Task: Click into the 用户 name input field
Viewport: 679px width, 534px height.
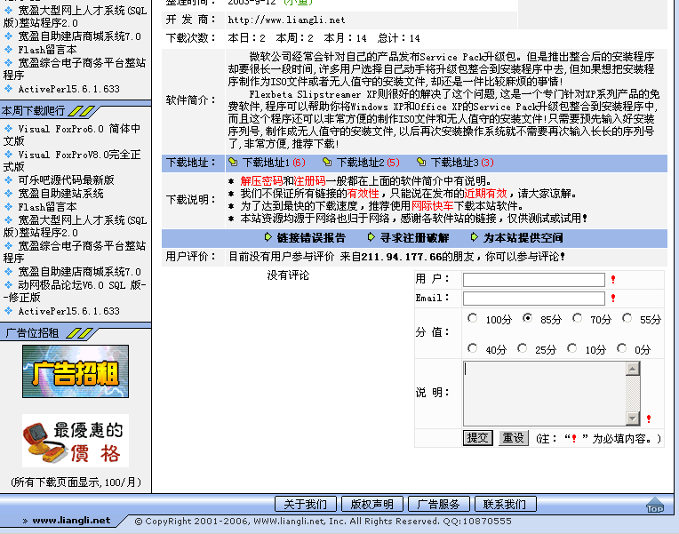Action: [533, 279]
